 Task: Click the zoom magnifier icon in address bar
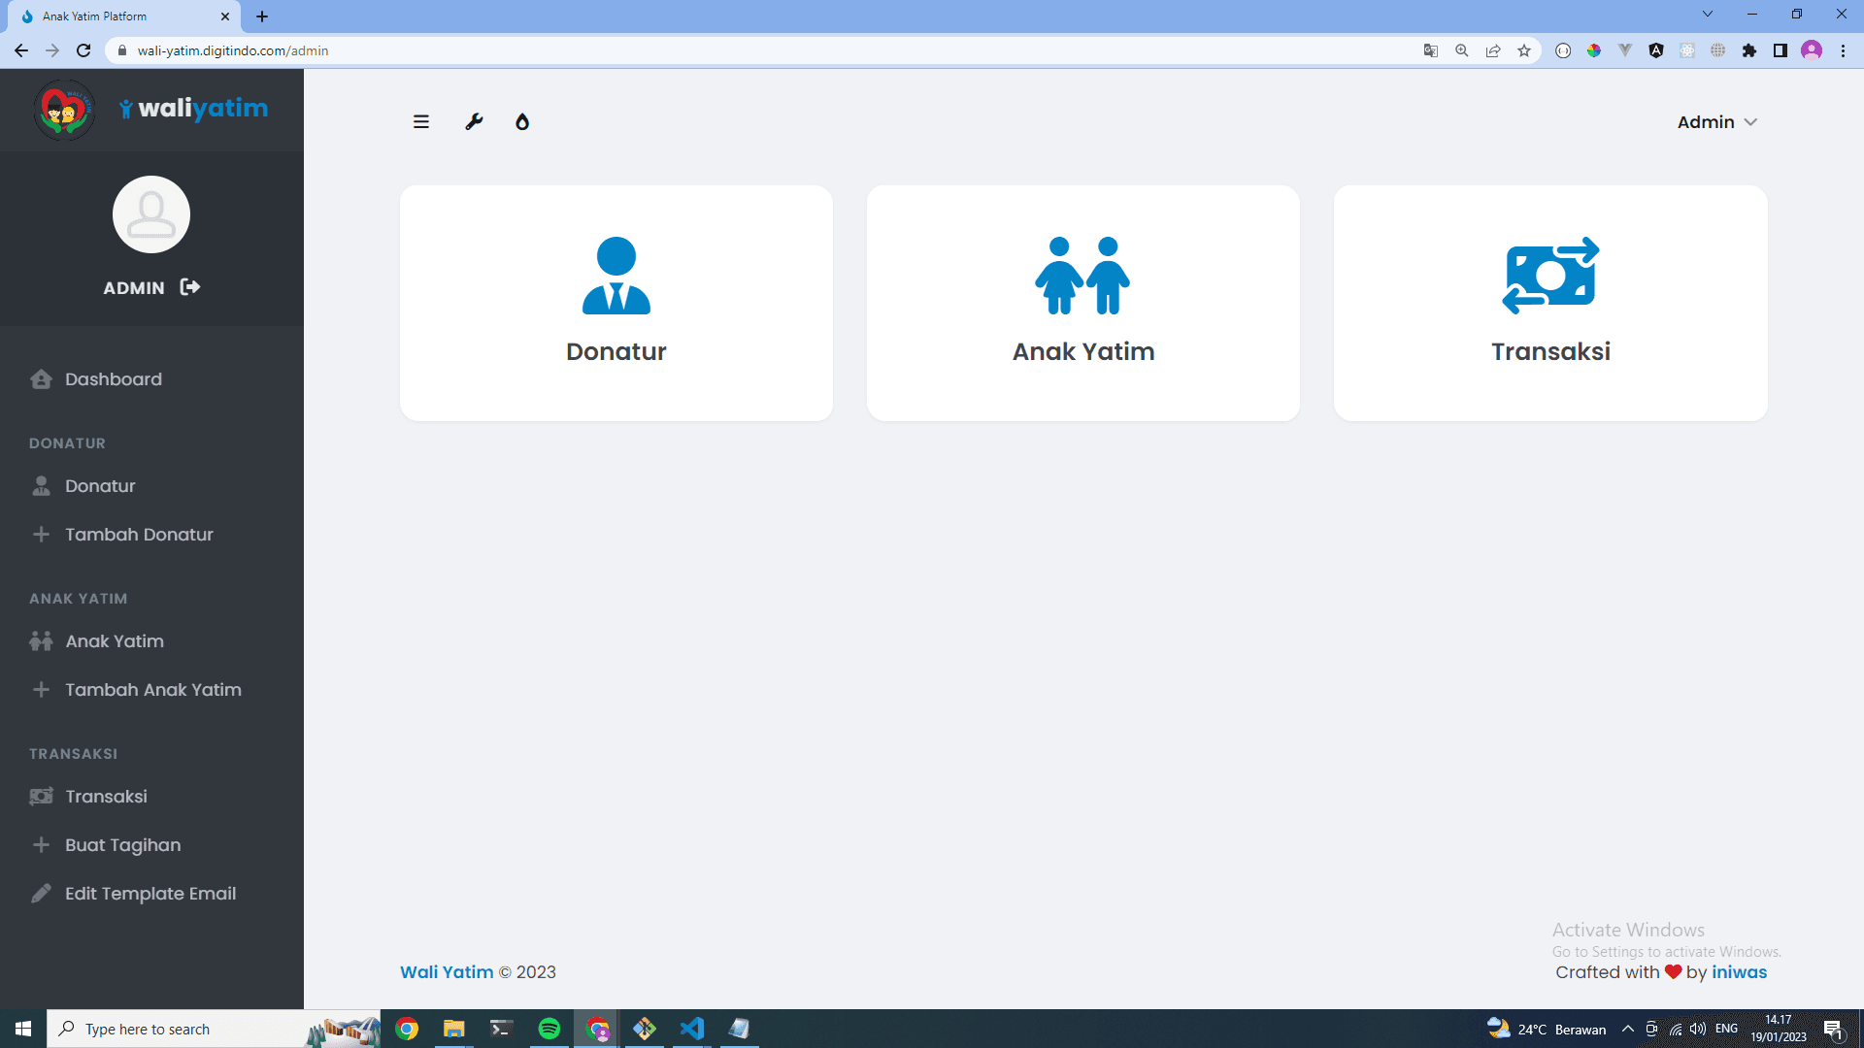click(1462, 50)
